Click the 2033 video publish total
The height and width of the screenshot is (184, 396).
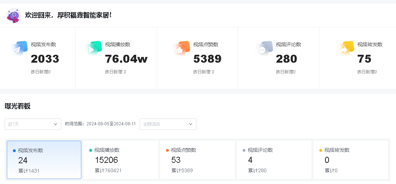click(45, 59)
